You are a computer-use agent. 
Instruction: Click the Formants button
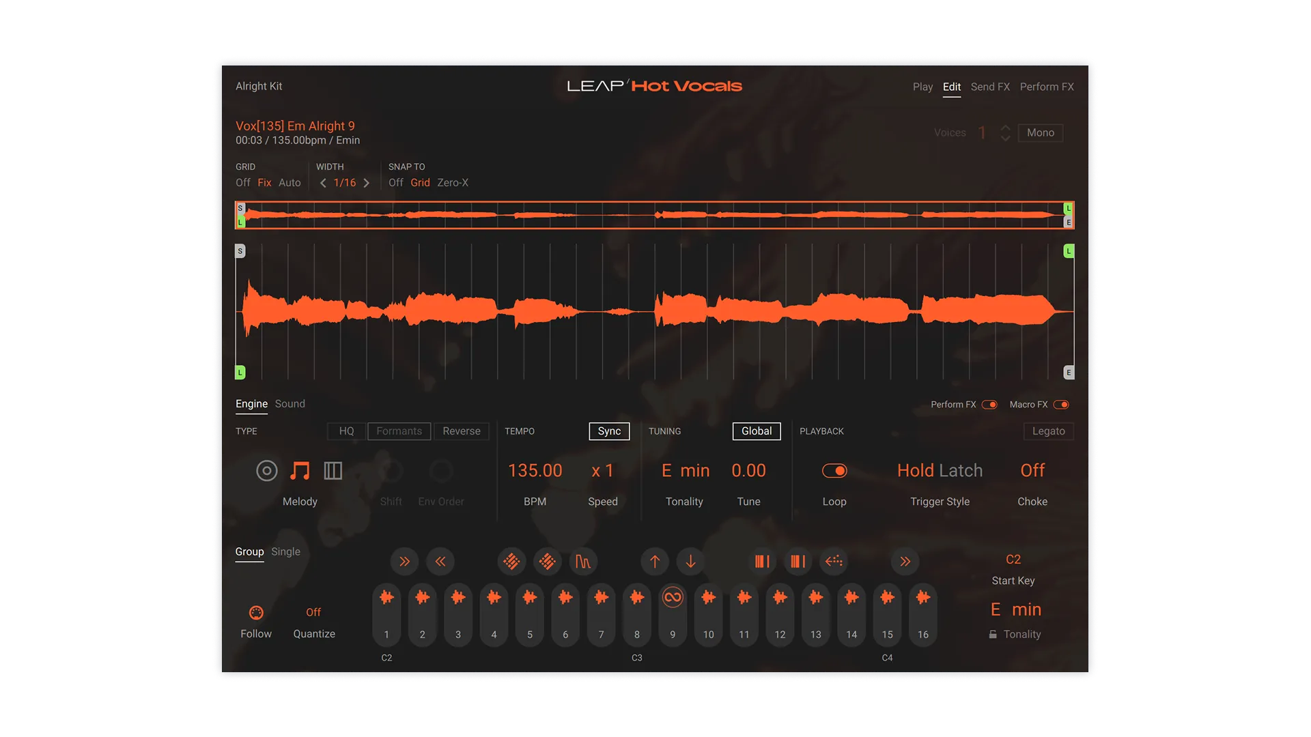pos(399,431)
